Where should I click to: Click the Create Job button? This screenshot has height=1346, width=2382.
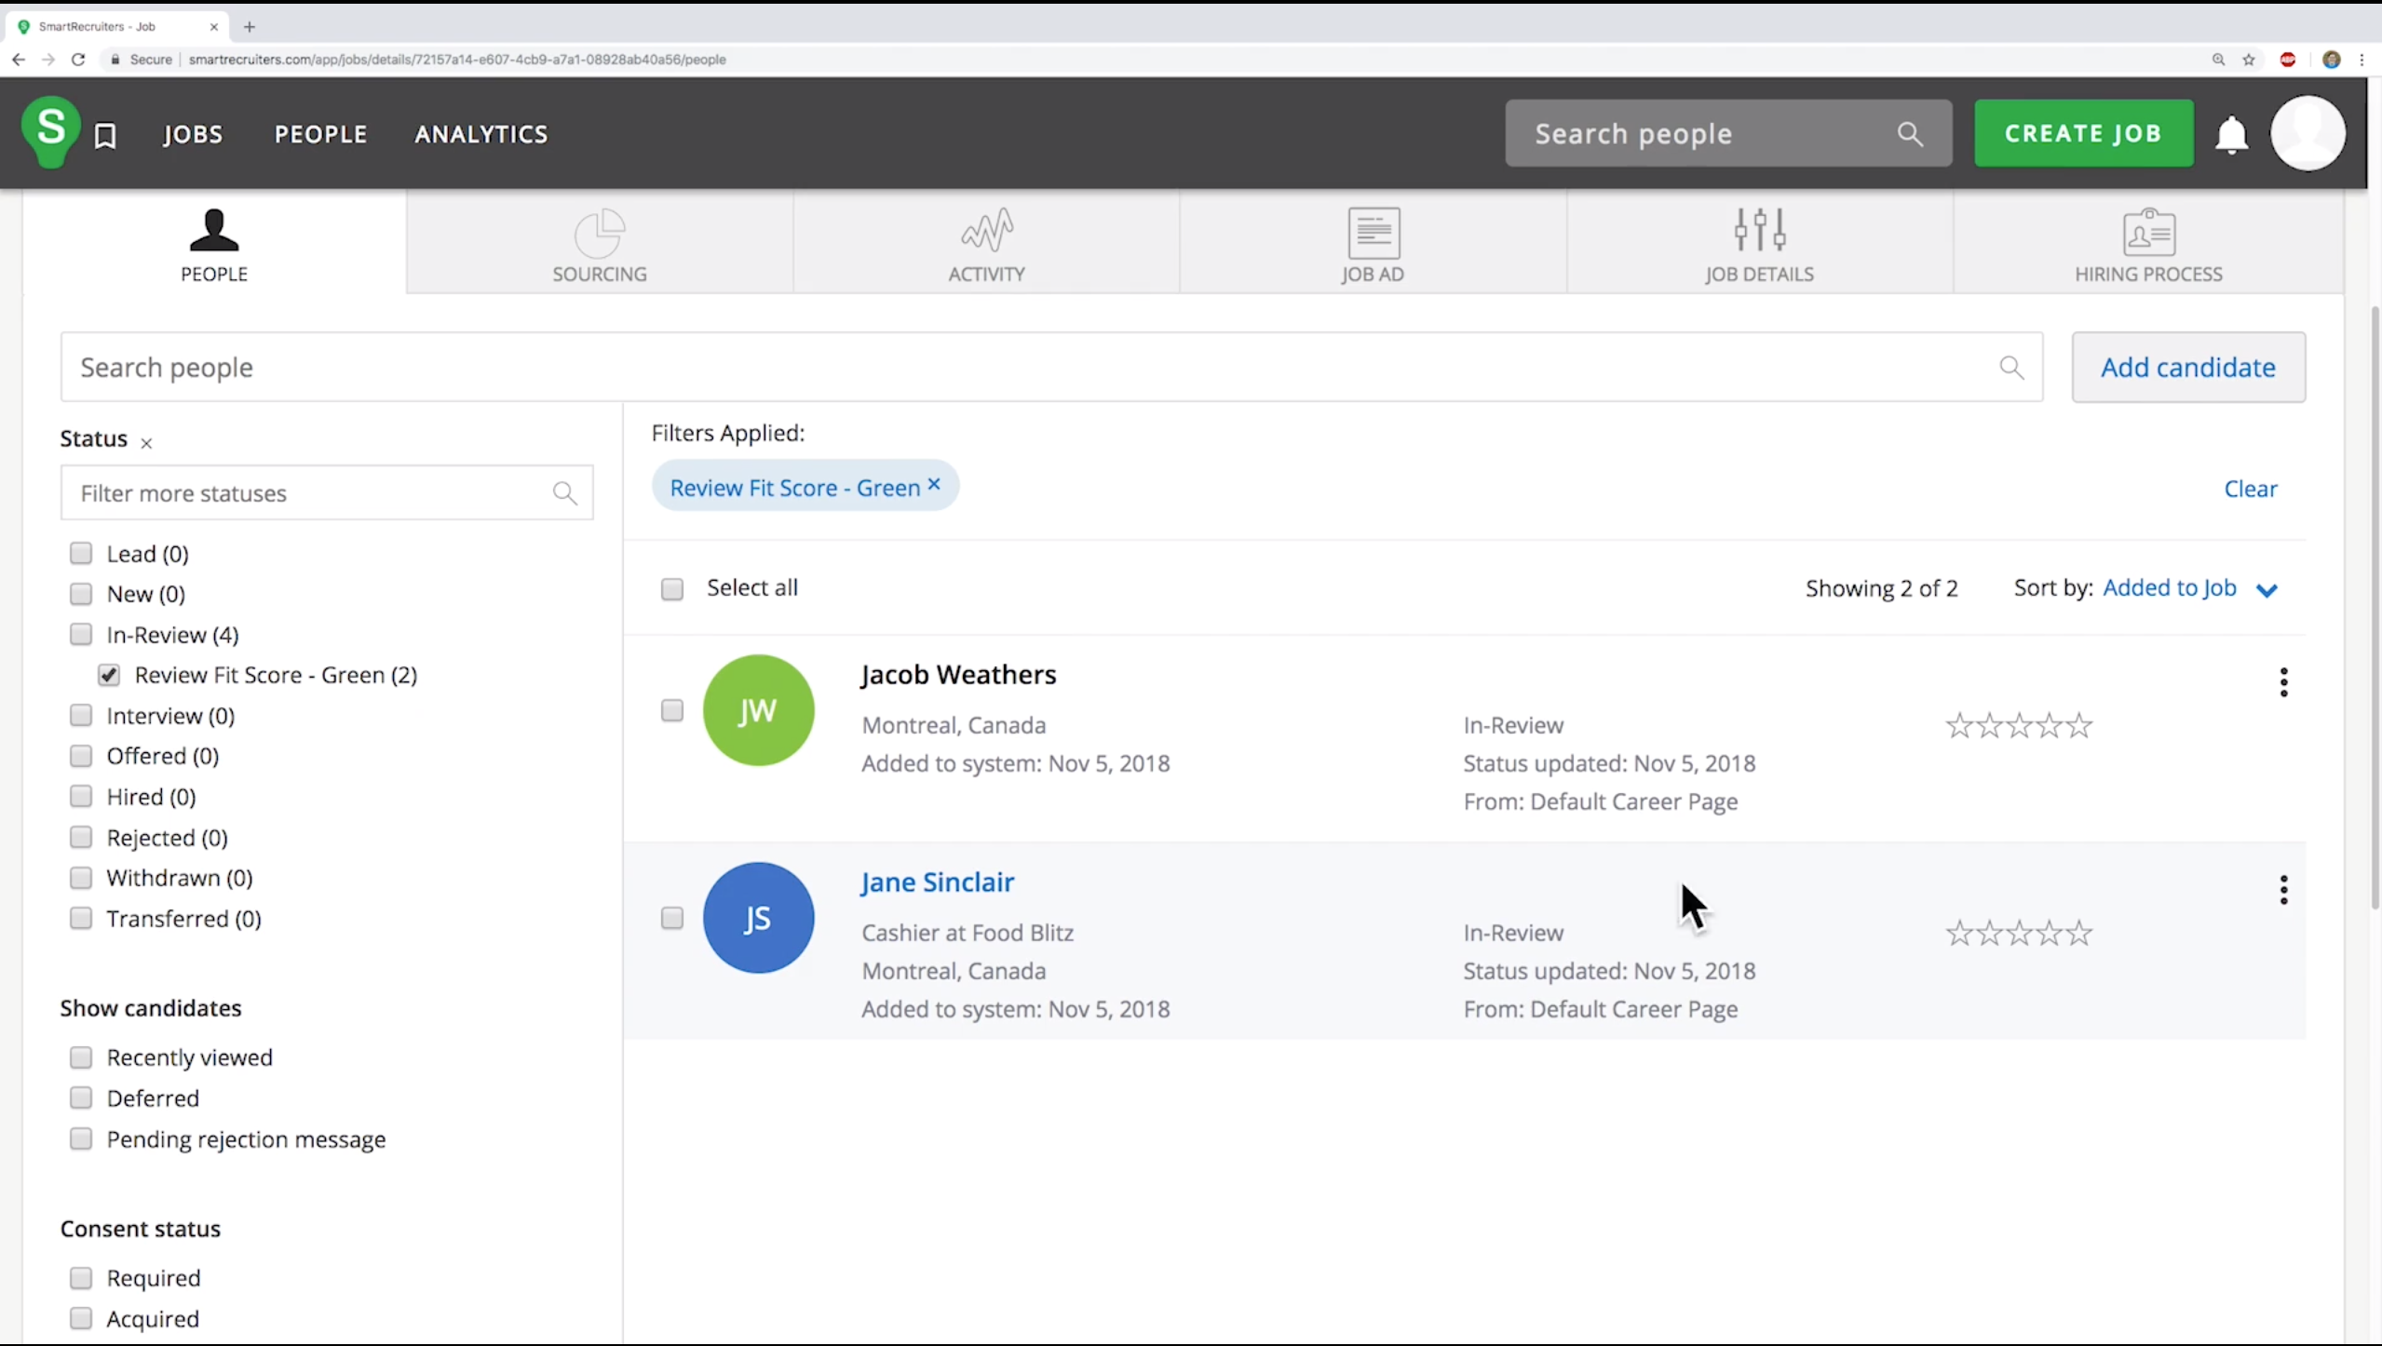[x=2083, y=133]
